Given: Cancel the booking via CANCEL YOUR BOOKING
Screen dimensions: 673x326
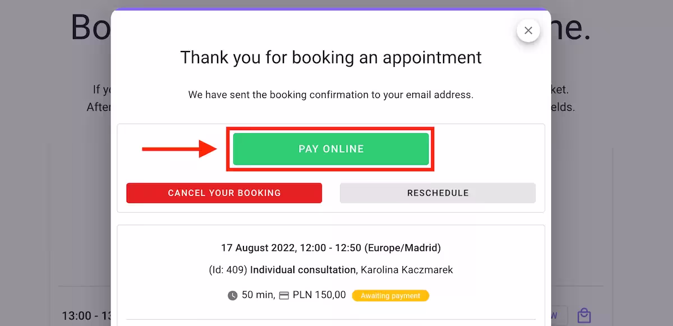Looking at the screenshot, I should tap(224, 193).
